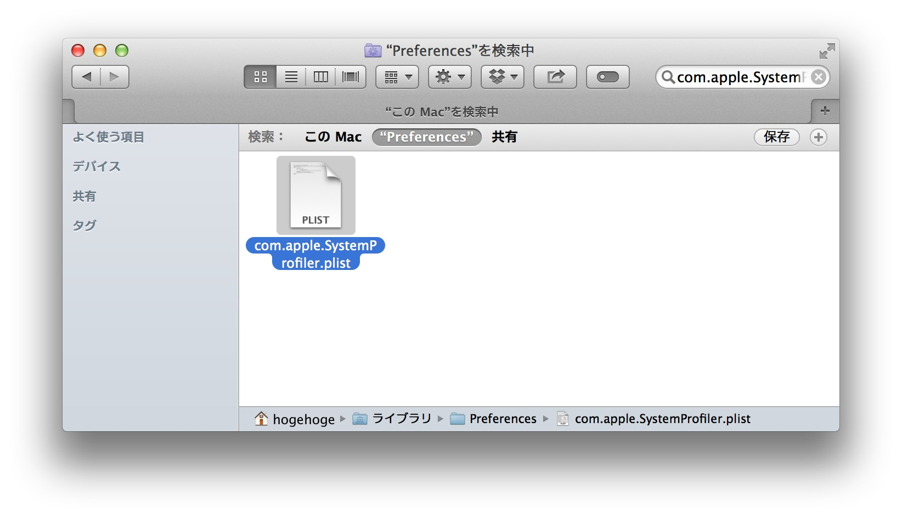Click the search magnifier icon
The width and height of the screenshot is (902, 518).
pyautogui.click(x=668, y=77)
